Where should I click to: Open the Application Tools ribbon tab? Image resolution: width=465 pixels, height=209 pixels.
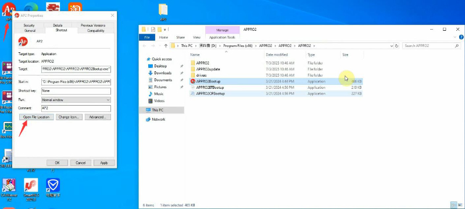click(x=222, y=37)
